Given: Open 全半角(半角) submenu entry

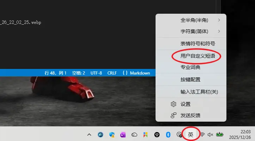Looking at the screenshot, I should tap(191, 20).
